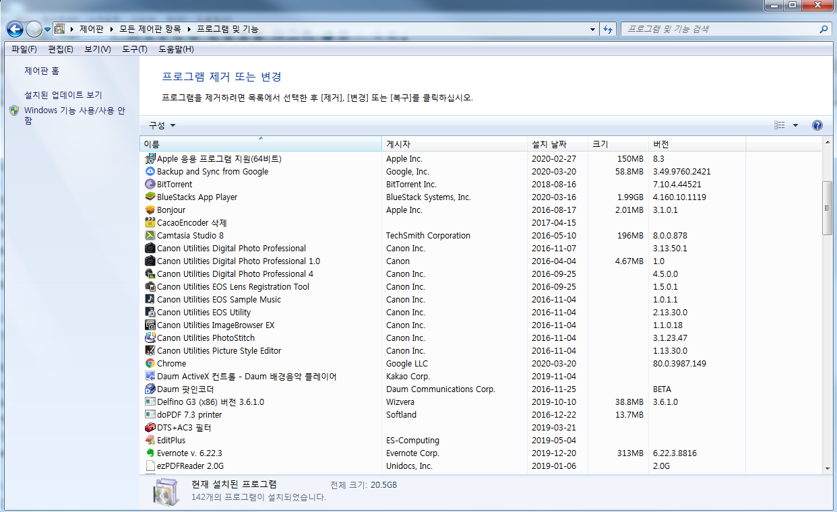Select the EditPlus icon

tap(150, 441)
